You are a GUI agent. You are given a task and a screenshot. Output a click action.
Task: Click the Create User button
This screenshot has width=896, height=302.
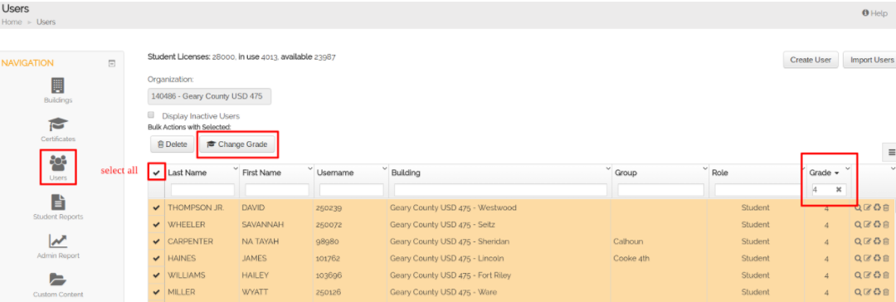pyautogui.click(x=811, y=60)
